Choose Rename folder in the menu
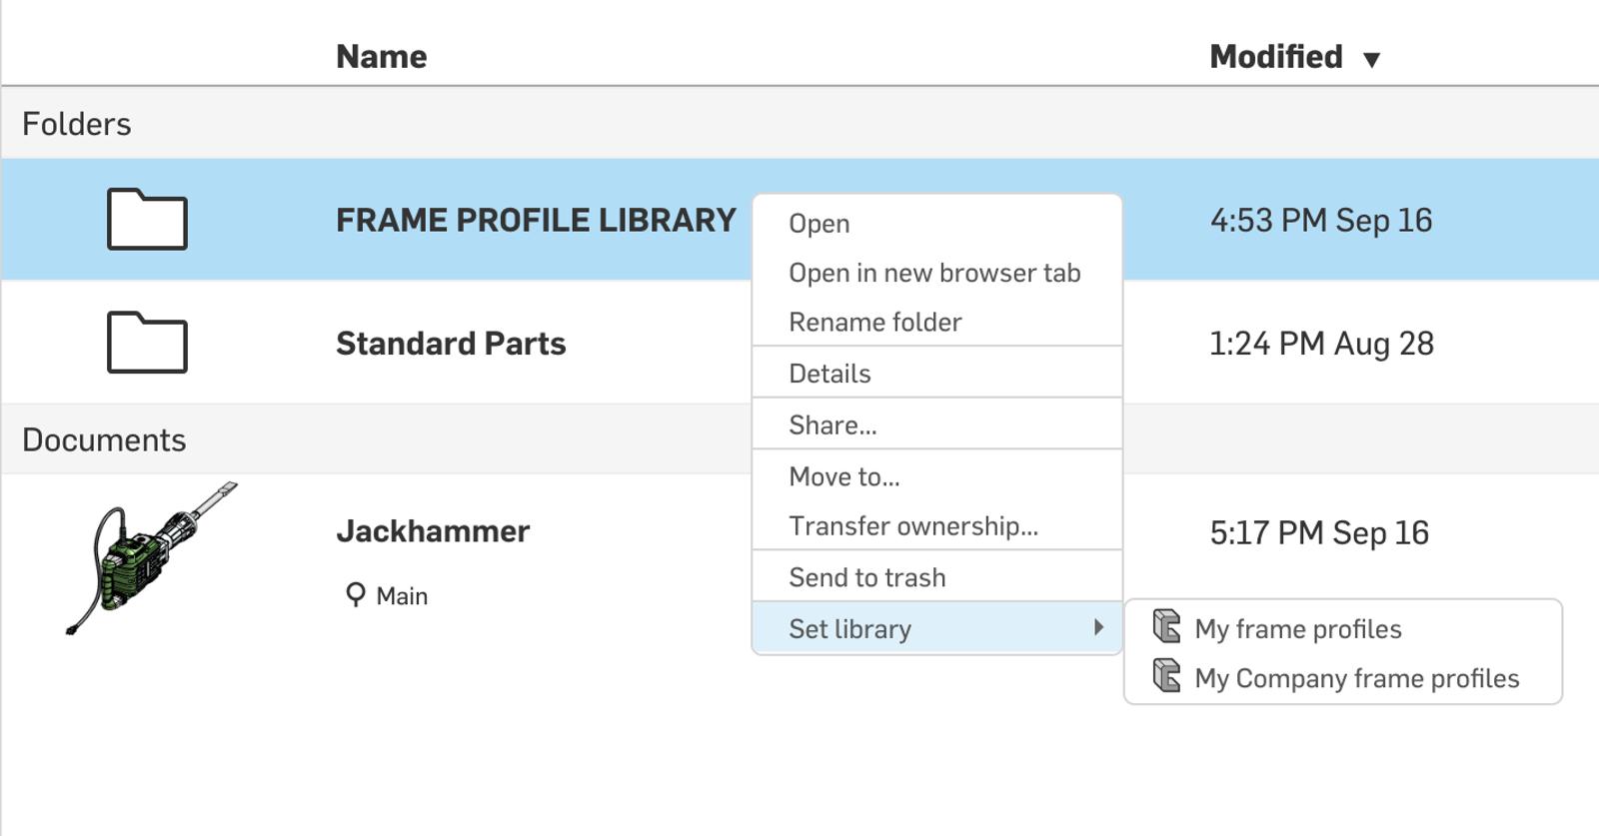This screenshot has height=836, width=1599. coord(874,322)
